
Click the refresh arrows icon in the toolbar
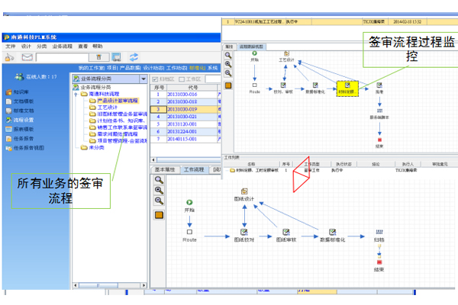point(134,57)
